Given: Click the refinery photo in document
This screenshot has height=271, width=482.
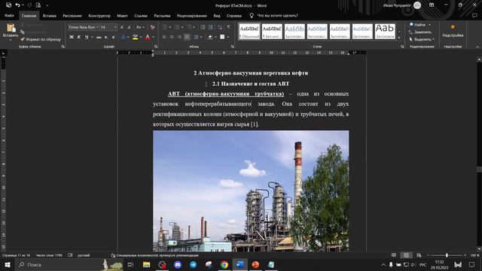Looking at the screenshot, I should click(251, 190).
